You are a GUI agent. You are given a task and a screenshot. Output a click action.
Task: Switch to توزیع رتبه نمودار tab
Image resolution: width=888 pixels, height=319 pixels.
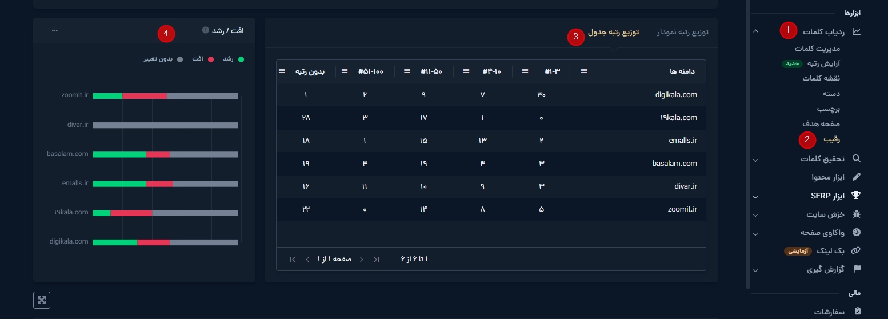pyautogui.click(x=683, y=32)
